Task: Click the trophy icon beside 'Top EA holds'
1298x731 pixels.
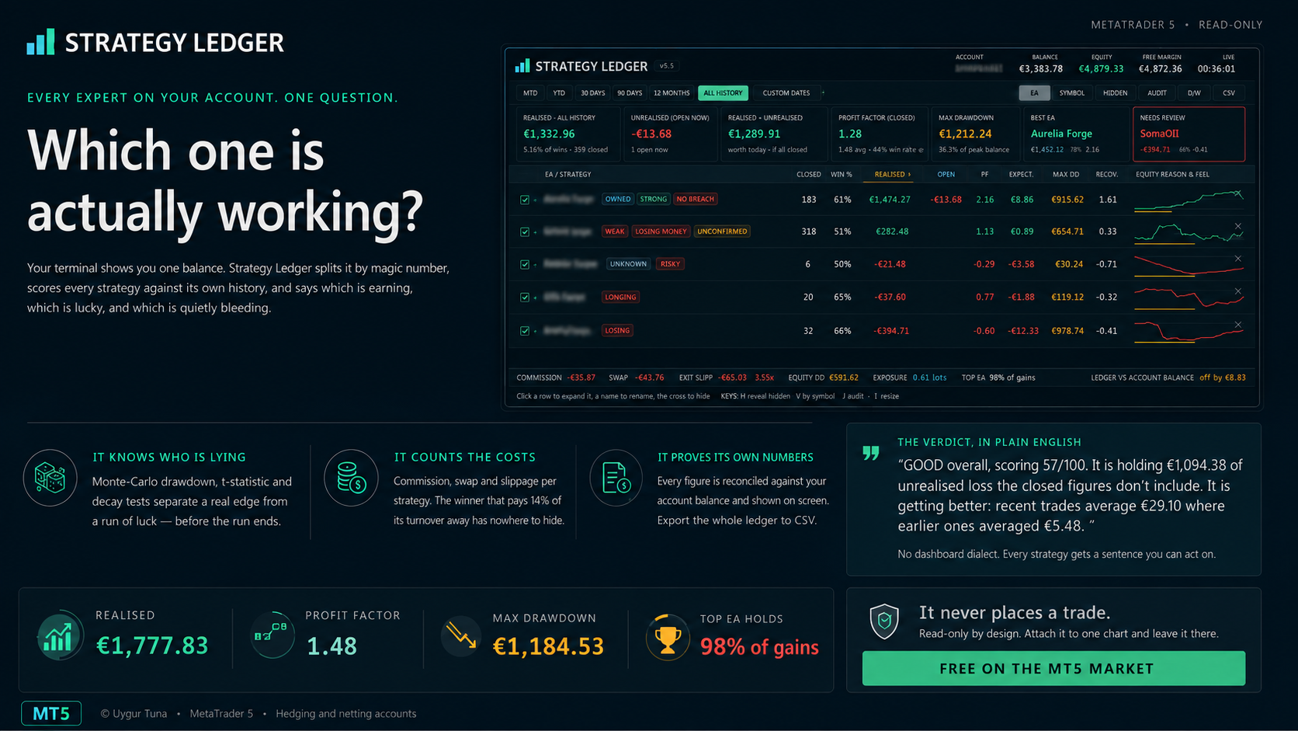Action: coord(668,637)
